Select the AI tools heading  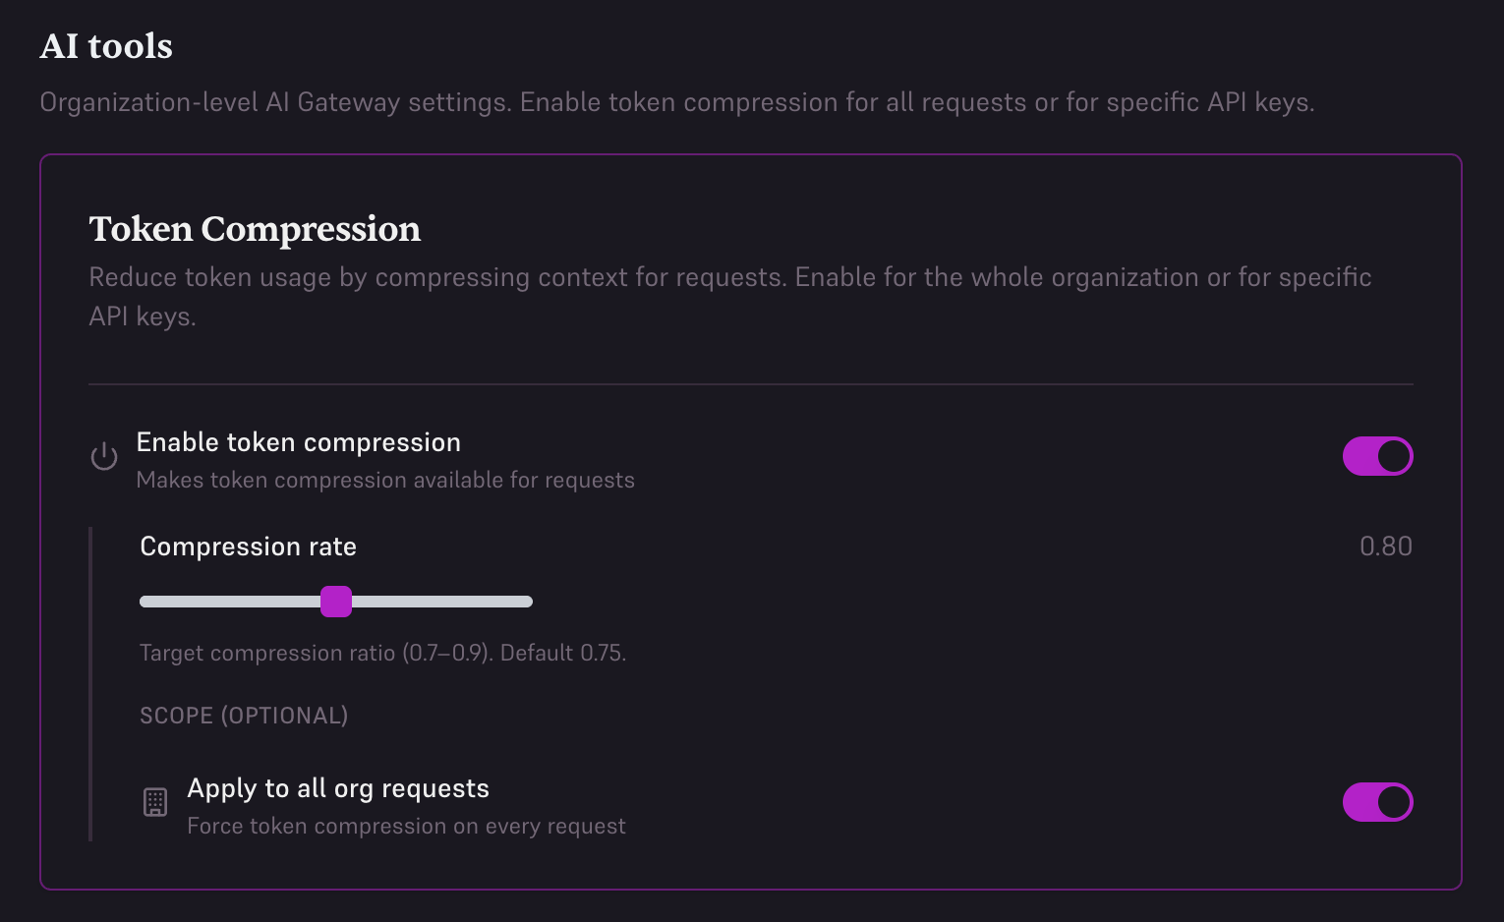105,45
